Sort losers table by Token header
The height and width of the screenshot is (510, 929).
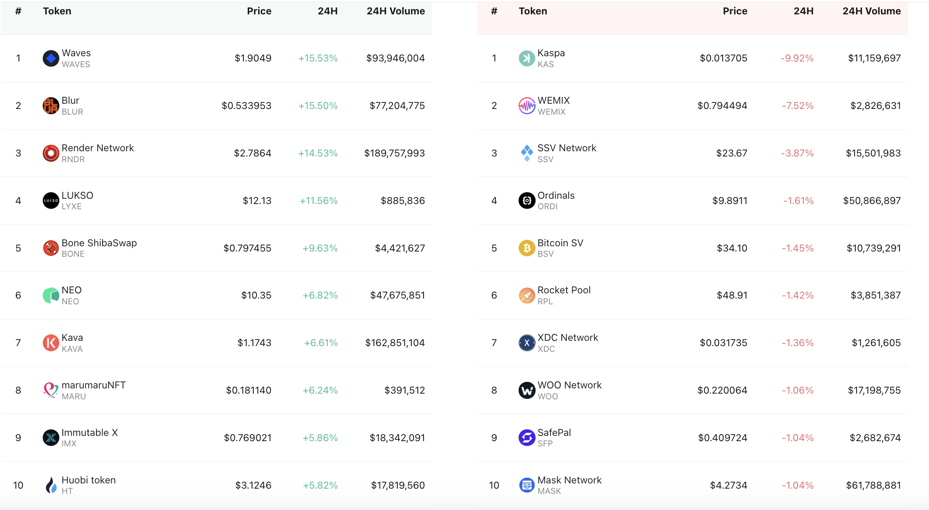(533, 11)
